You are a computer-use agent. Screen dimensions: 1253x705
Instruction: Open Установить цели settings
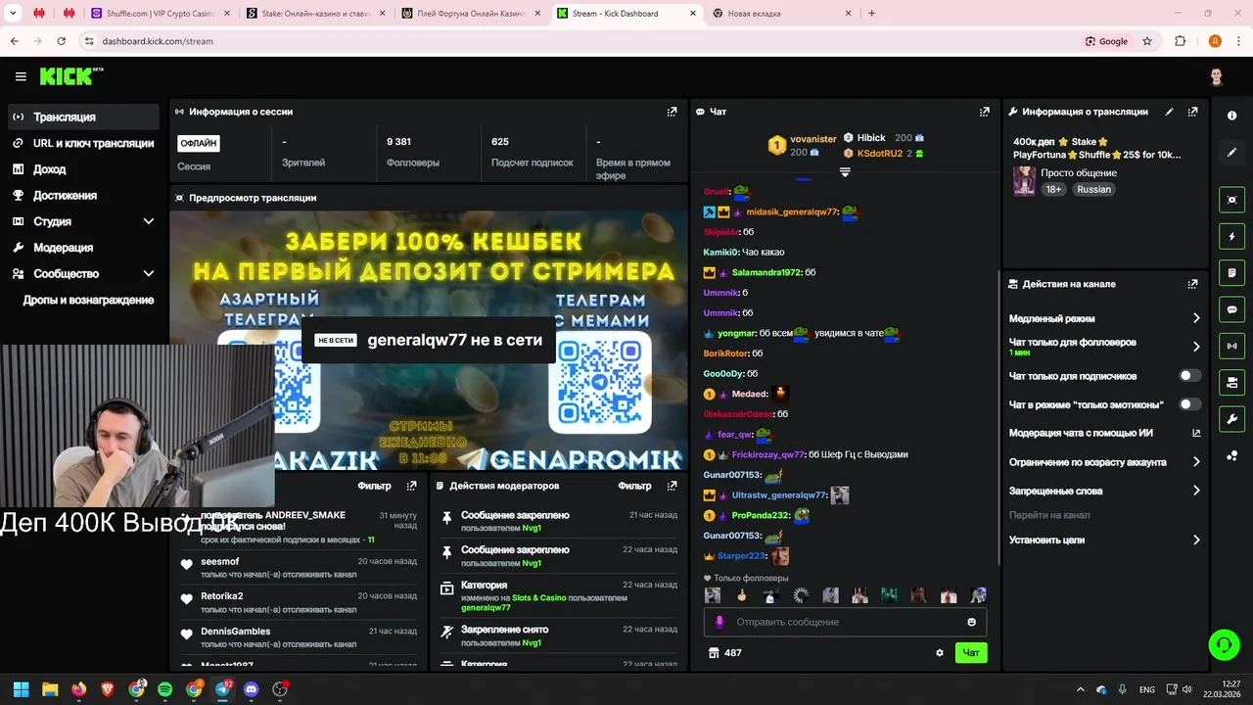(x=1104, y=540)
